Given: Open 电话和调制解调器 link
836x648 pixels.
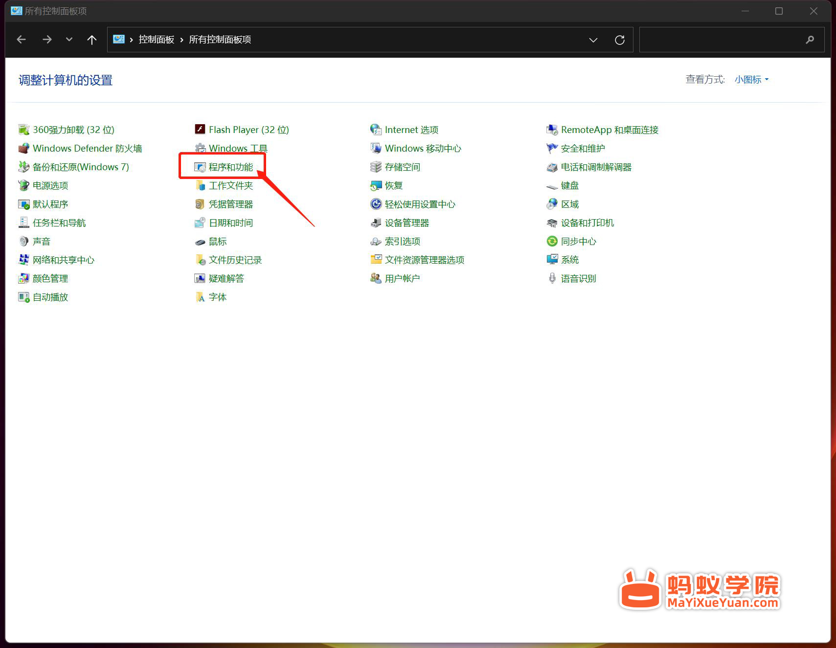Looking at the screenshot, I should 596,167.
